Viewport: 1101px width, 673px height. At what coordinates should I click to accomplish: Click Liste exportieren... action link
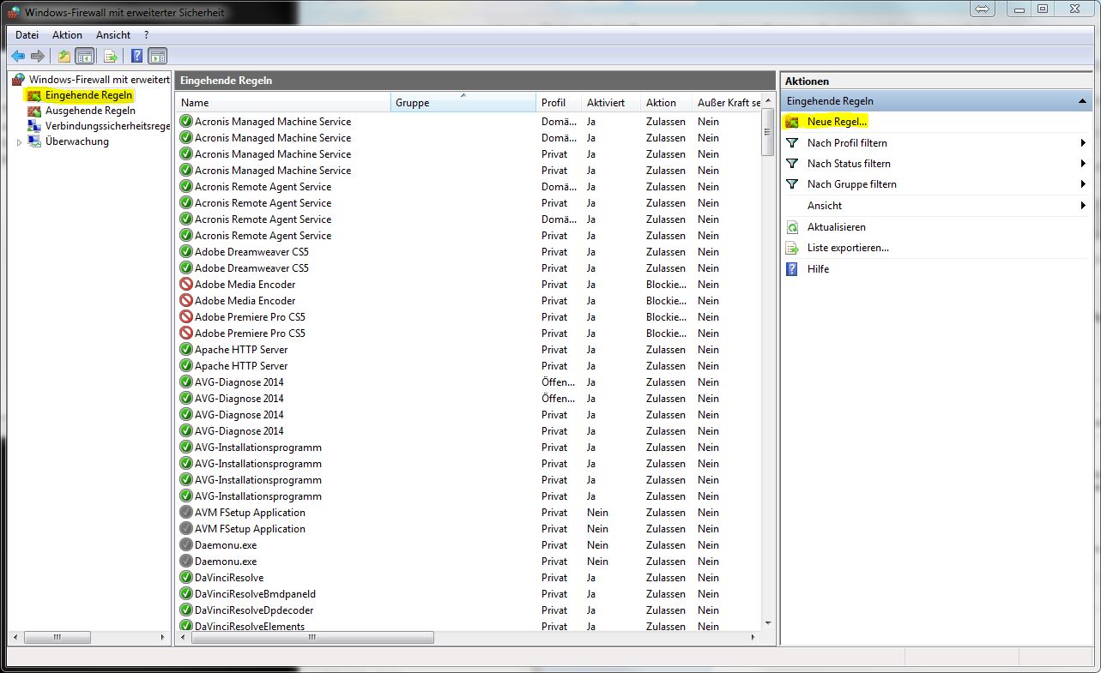847,248
